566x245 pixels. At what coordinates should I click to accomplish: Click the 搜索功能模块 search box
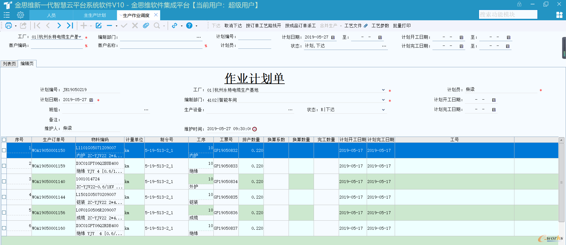pos(508,14)
